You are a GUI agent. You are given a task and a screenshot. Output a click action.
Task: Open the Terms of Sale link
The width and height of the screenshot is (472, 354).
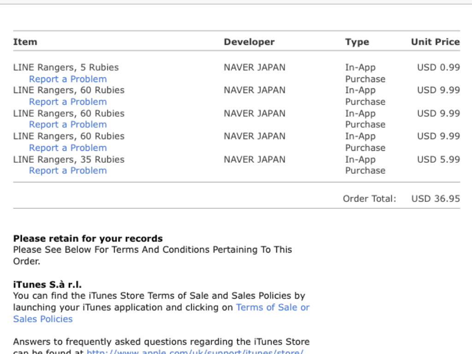coord(267,307)
